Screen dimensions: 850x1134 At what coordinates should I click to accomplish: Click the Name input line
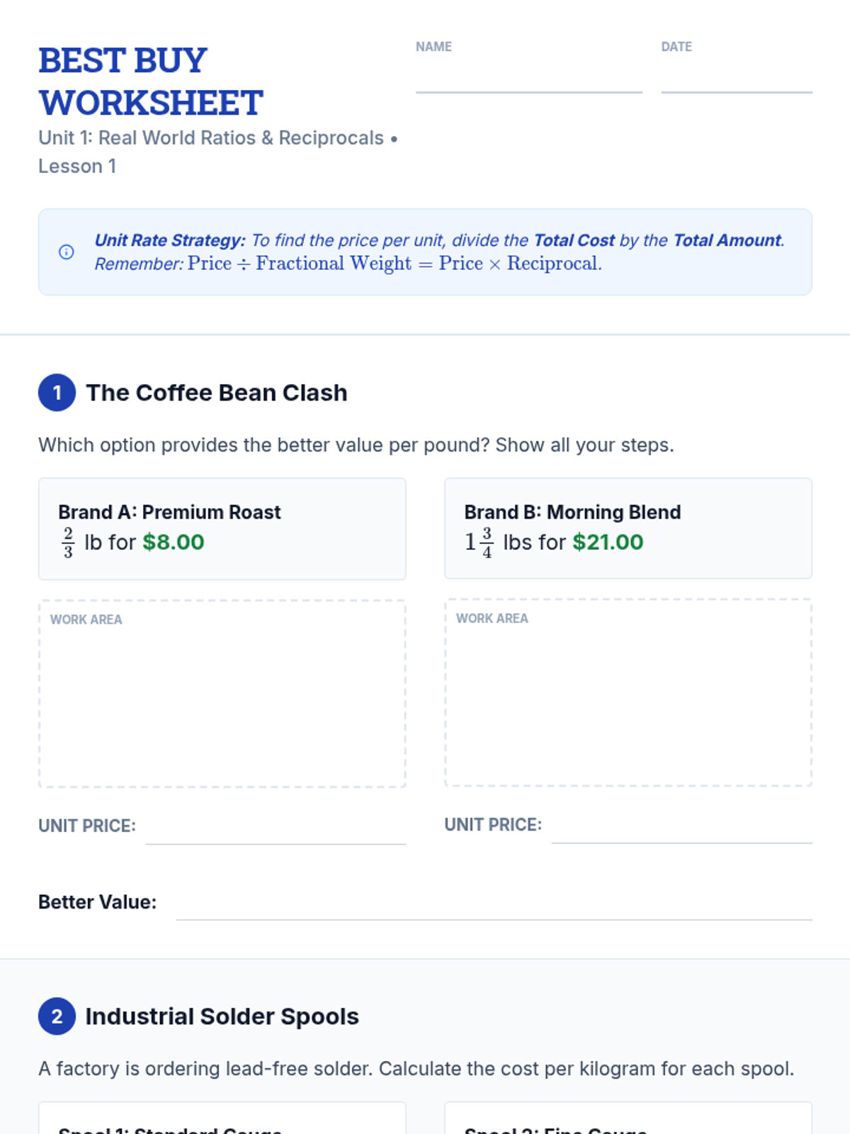(x=528, y=82)
